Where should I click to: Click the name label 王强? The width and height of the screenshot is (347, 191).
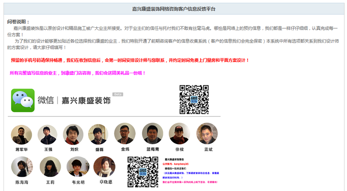tap(48, 149)
